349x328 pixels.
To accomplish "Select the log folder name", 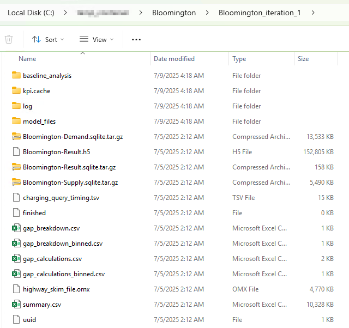I will (27, 106).
